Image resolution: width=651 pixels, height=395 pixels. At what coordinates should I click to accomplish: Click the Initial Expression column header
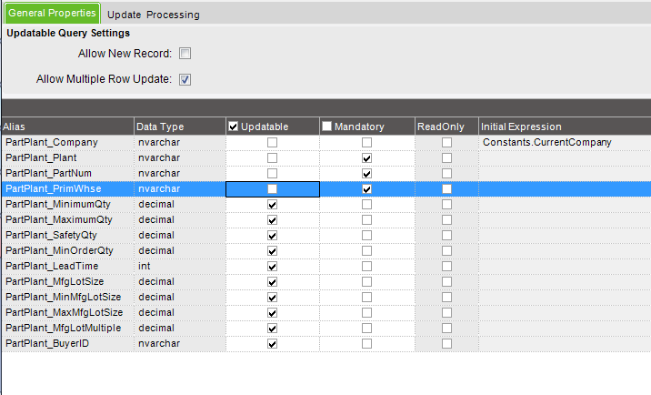564,127
